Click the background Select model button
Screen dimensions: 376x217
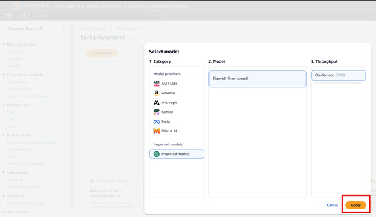(102, 53)
